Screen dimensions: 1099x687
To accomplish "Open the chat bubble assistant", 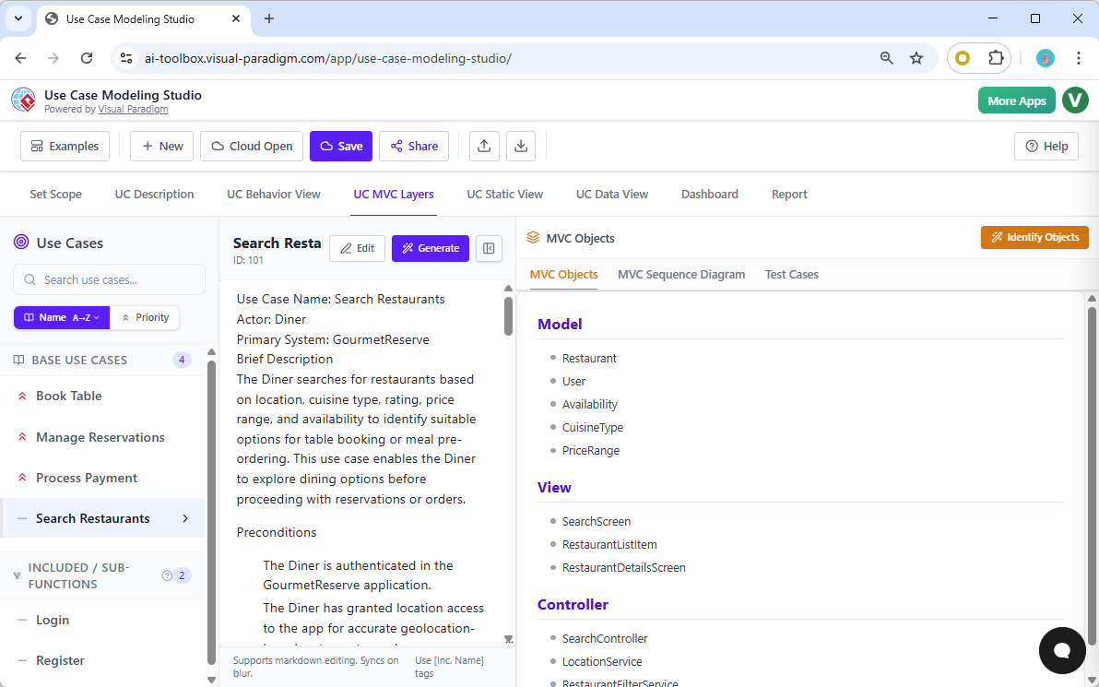I will (x=1061, y=651).
